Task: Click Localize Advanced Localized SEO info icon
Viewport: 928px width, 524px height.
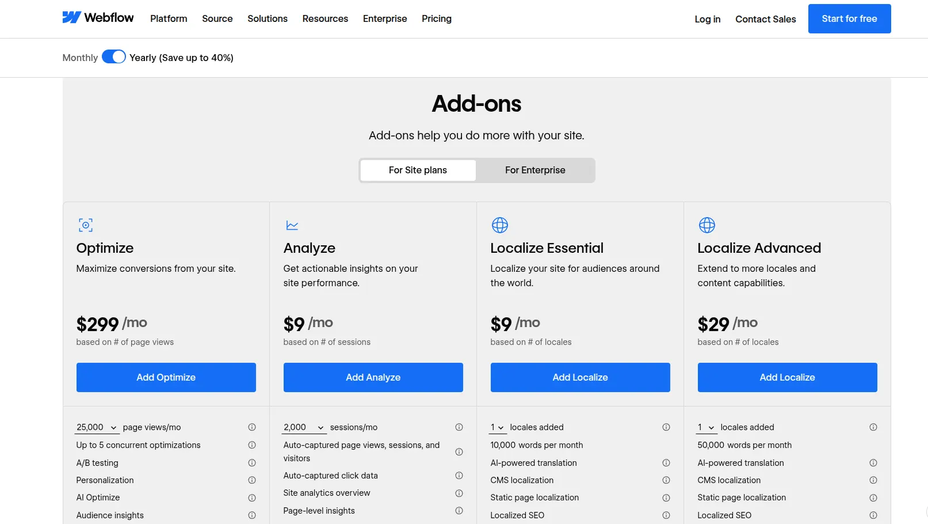Action: point(873,515)
